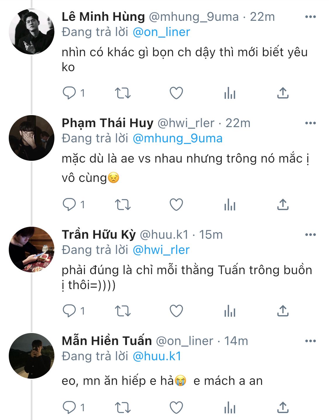Retweet Lê Minh Hùng's tweet
The height and width of the screenshot is (420, 329).
pyautogui.click(x=123, y=93)
